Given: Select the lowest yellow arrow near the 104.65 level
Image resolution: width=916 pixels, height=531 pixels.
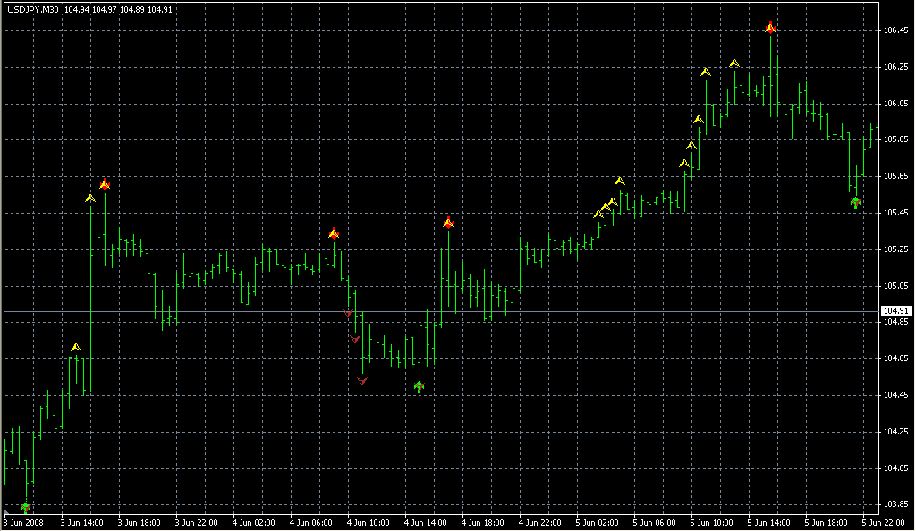Looking at the screenshot, I should [76, 348].
